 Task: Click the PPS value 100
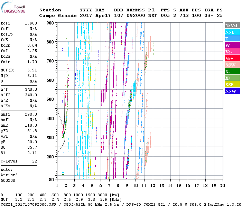pos(196,16)
